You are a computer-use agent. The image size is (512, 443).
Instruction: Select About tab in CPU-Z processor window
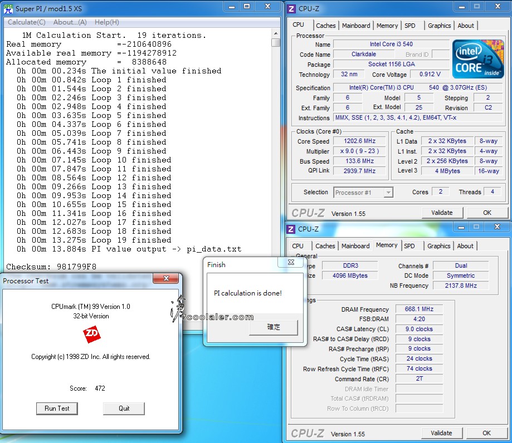point(466,26)
